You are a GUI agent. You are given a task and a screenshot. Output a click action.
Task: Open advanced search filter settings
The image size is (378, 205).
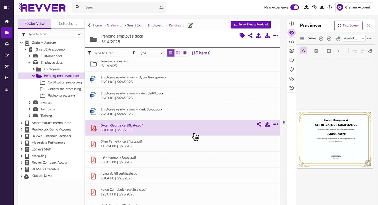(x=162, y=7)
